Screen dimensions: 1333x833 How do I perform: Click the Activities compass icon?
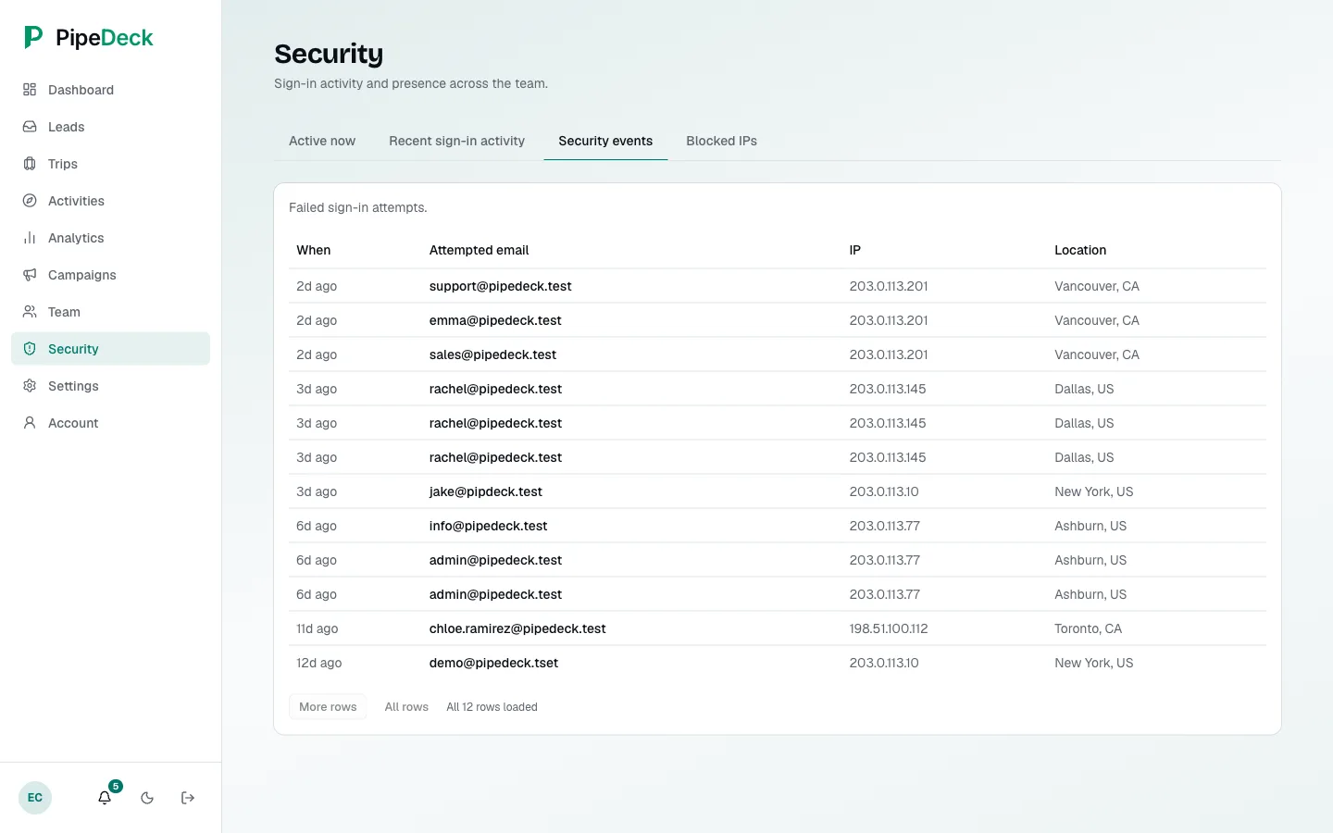[x=30, y=201]
